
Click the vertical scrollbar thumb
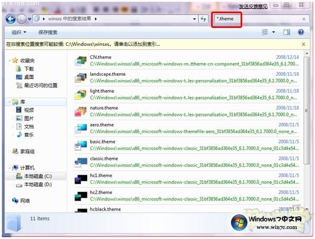pos(307,111)
